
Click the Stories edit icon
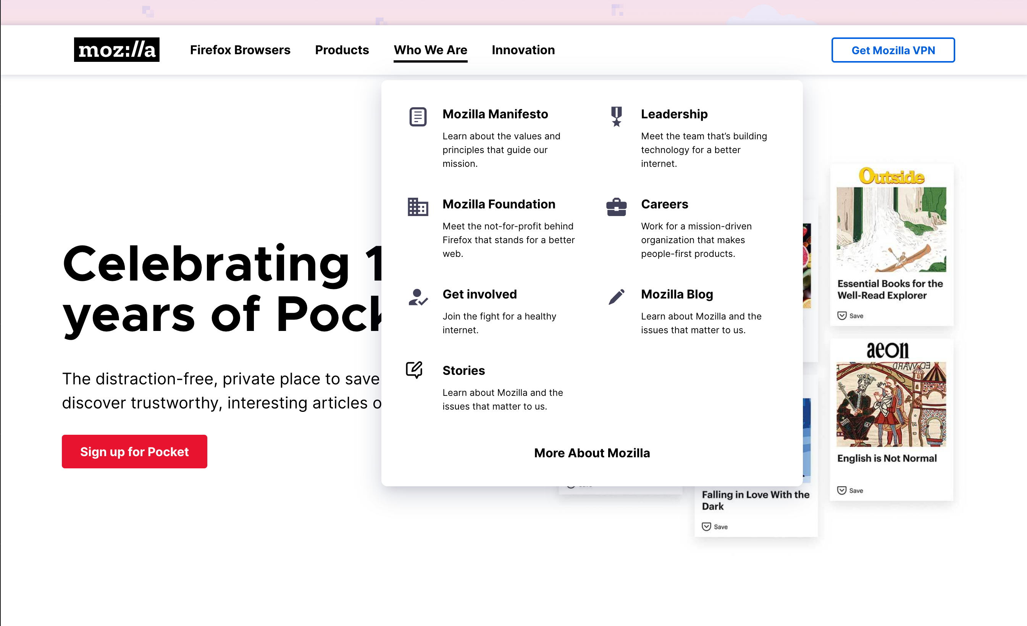click(414, 369)
